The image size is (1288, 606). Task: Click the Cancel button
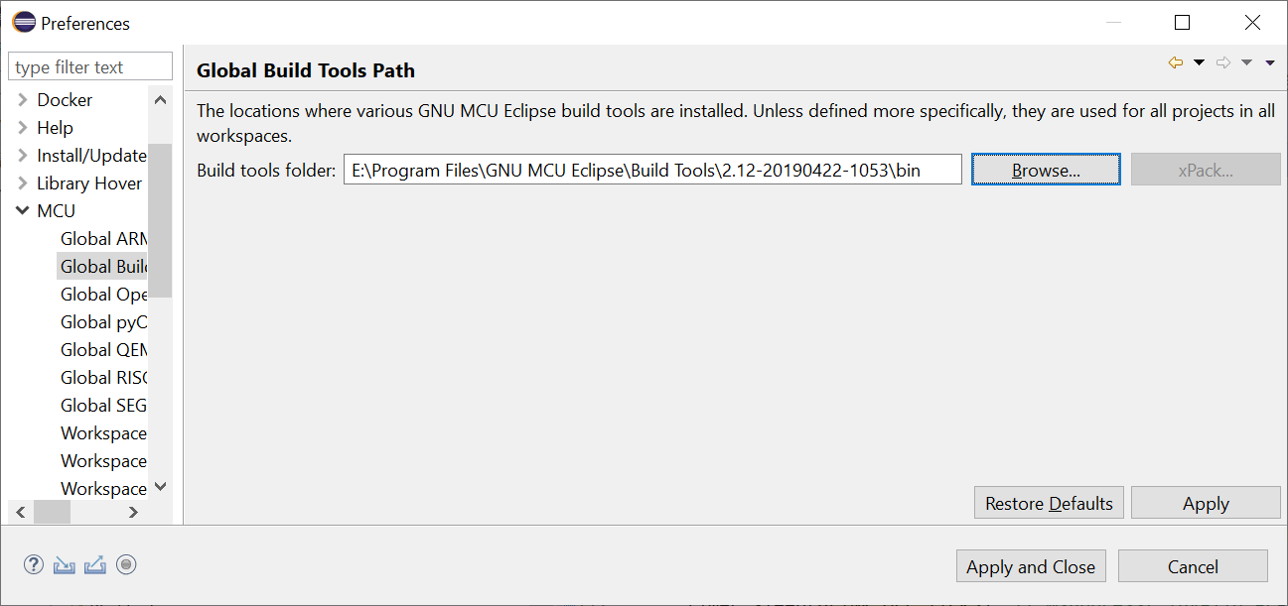click(1193, 566)
